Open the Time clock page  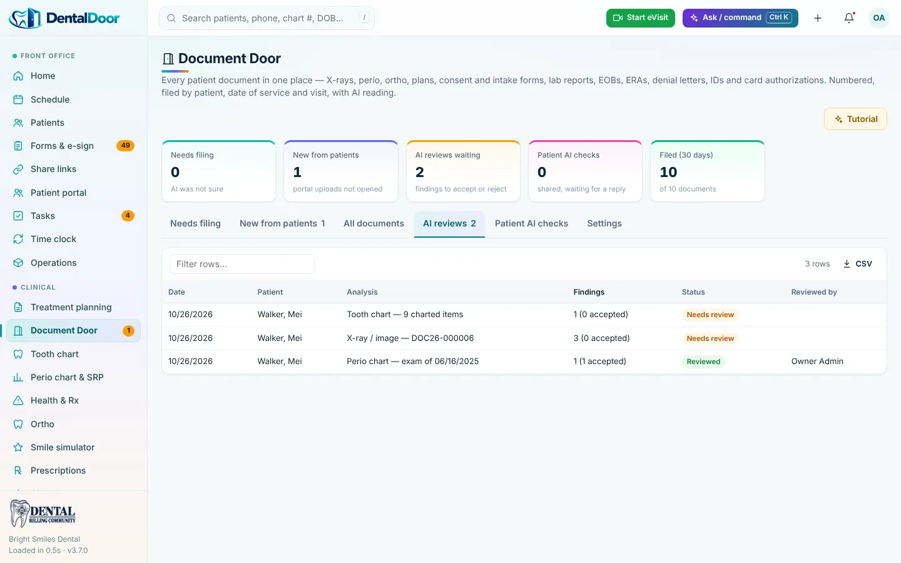[x=73, y=239]
